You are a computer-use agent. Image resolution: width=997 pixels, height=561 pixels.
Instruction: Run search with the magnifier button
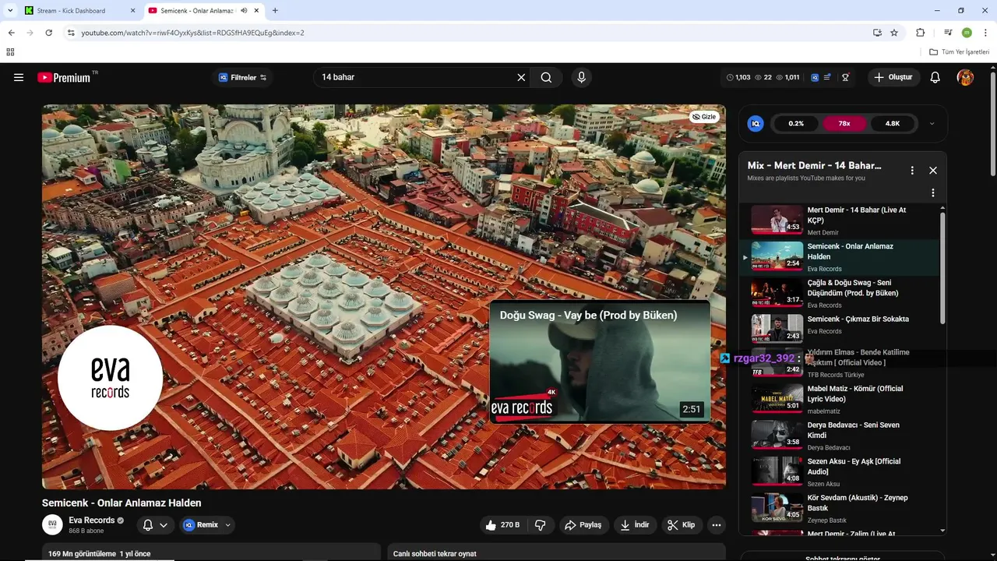coord(546,77)
